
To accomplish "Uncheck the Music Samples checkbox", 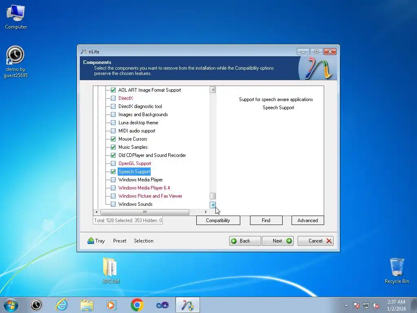I will click(x=113, y=147).
